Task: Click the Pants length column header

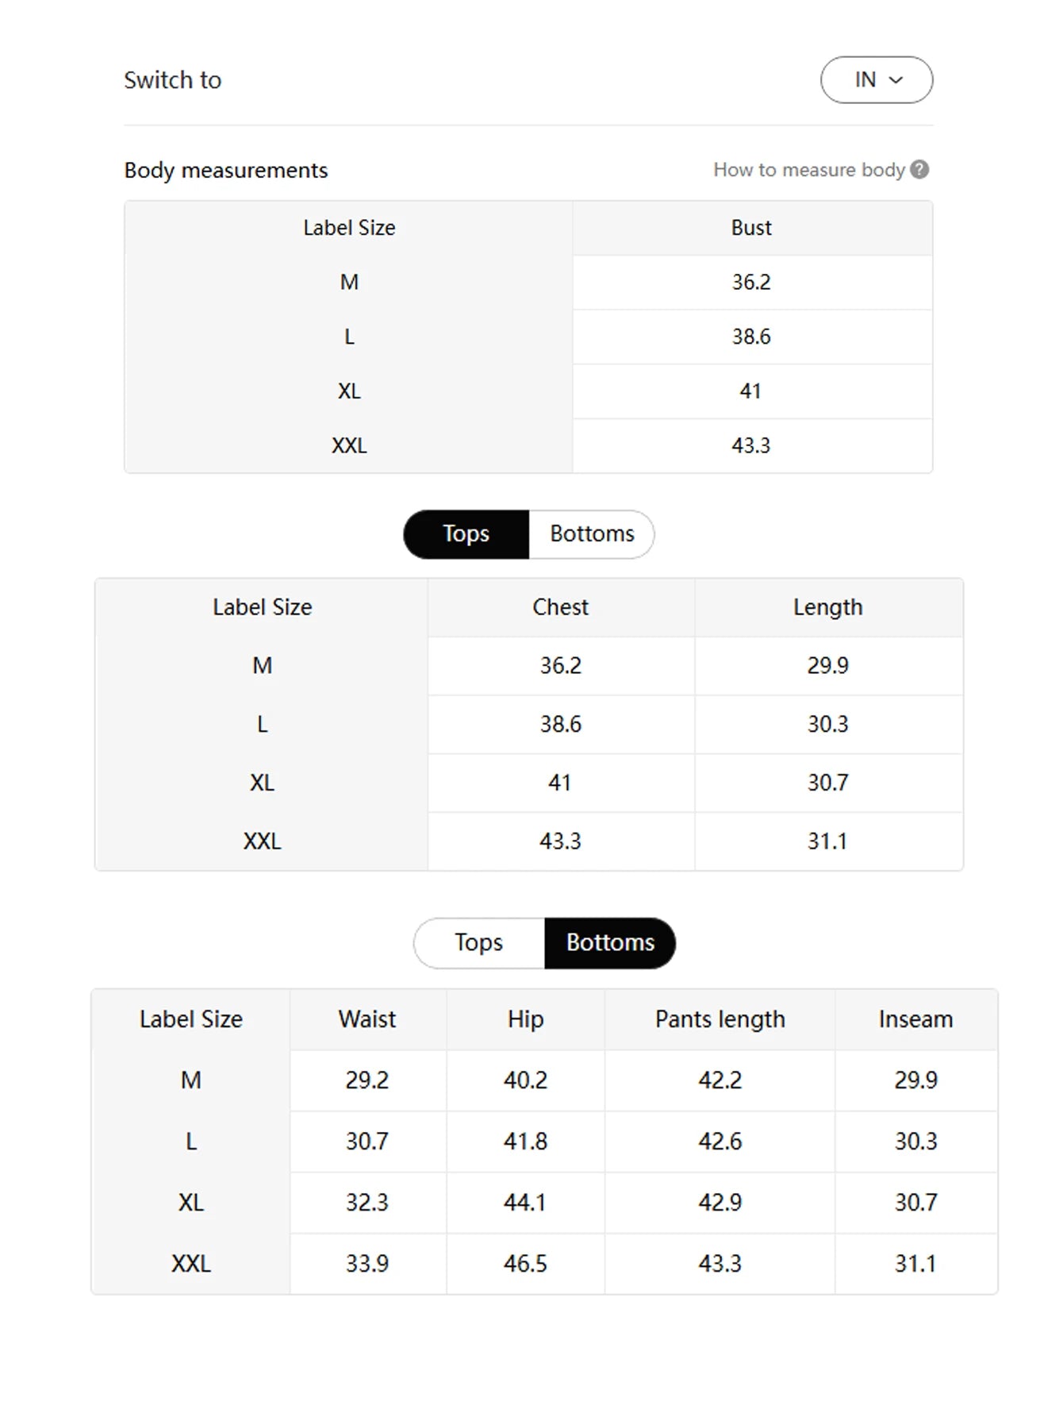Action: [x=720, y=1019]
